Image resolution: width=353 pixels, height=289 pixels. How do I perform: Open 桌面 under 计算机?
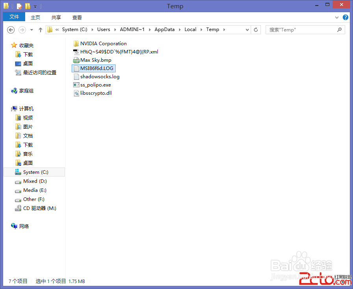[x=24, y=163]
